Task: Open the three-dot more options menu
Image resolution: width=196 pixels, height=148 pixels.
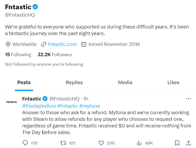Action: coord(188,99)
